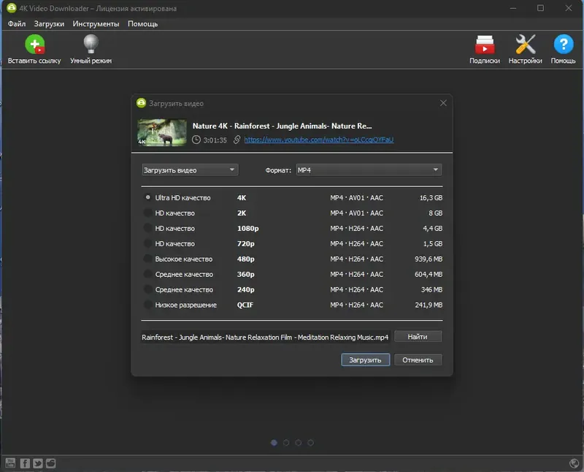Open the Инструменты menu
The width and height of the screenshot is (584, 472).
click(96, 24)
